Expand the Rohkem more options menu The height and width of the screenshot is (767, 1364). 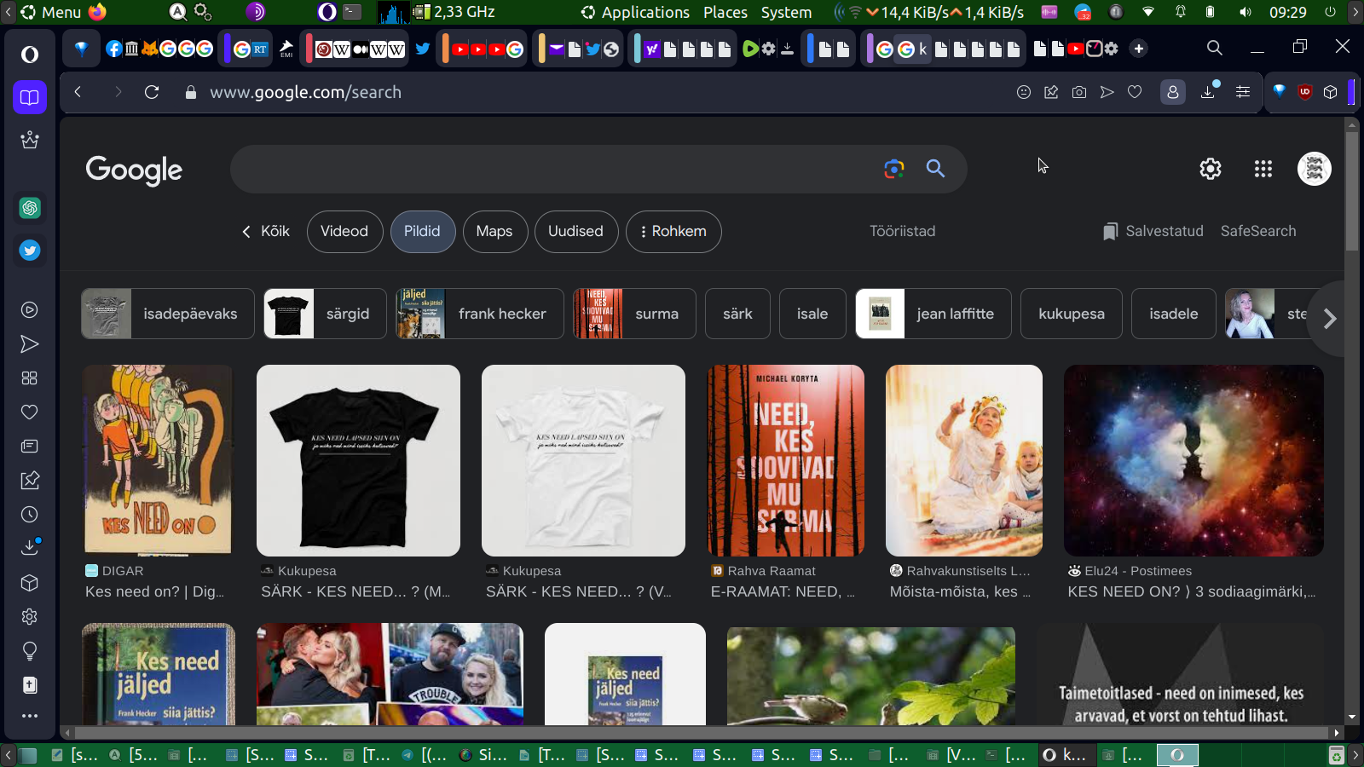pos(673,231)
